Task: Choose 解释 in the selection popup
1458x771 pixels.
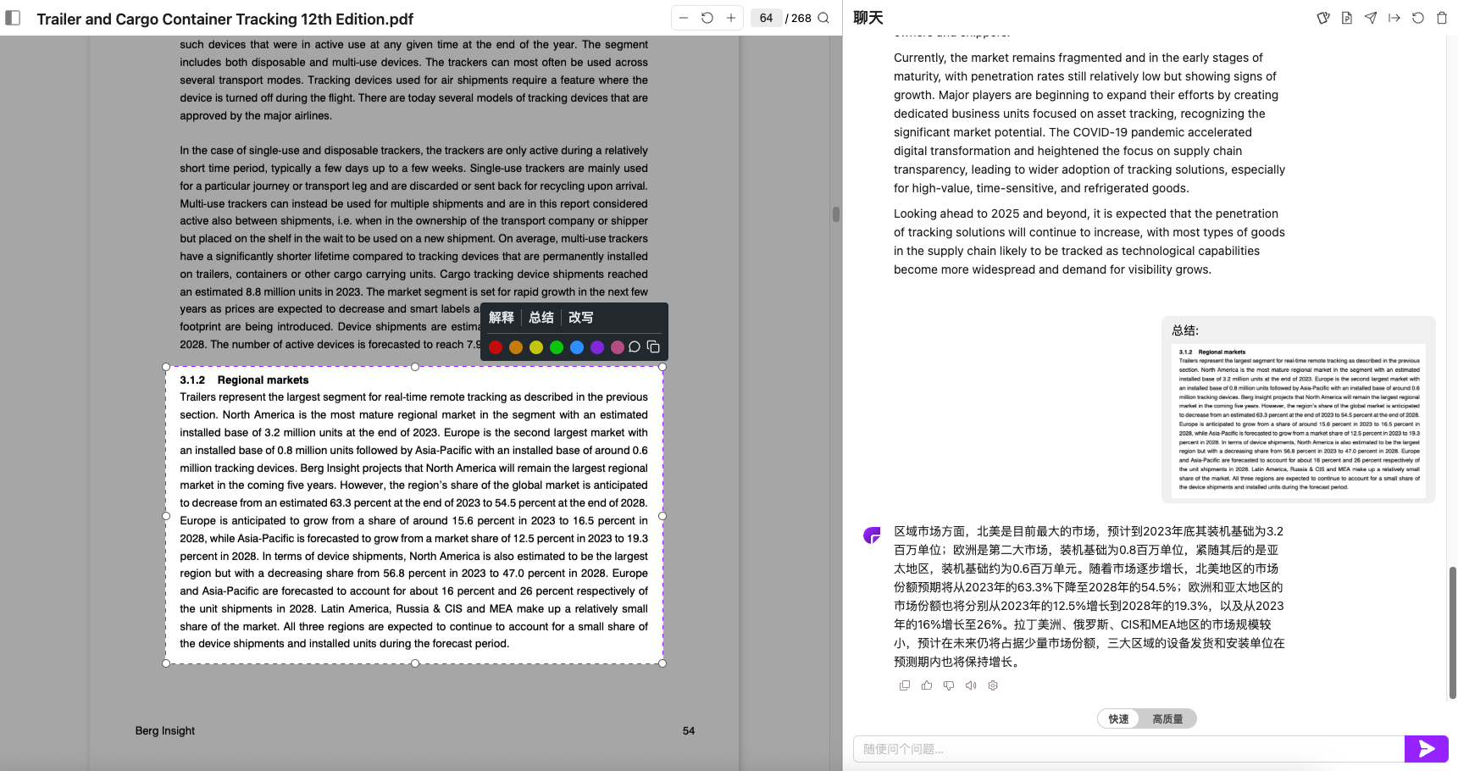Action: 502,318
